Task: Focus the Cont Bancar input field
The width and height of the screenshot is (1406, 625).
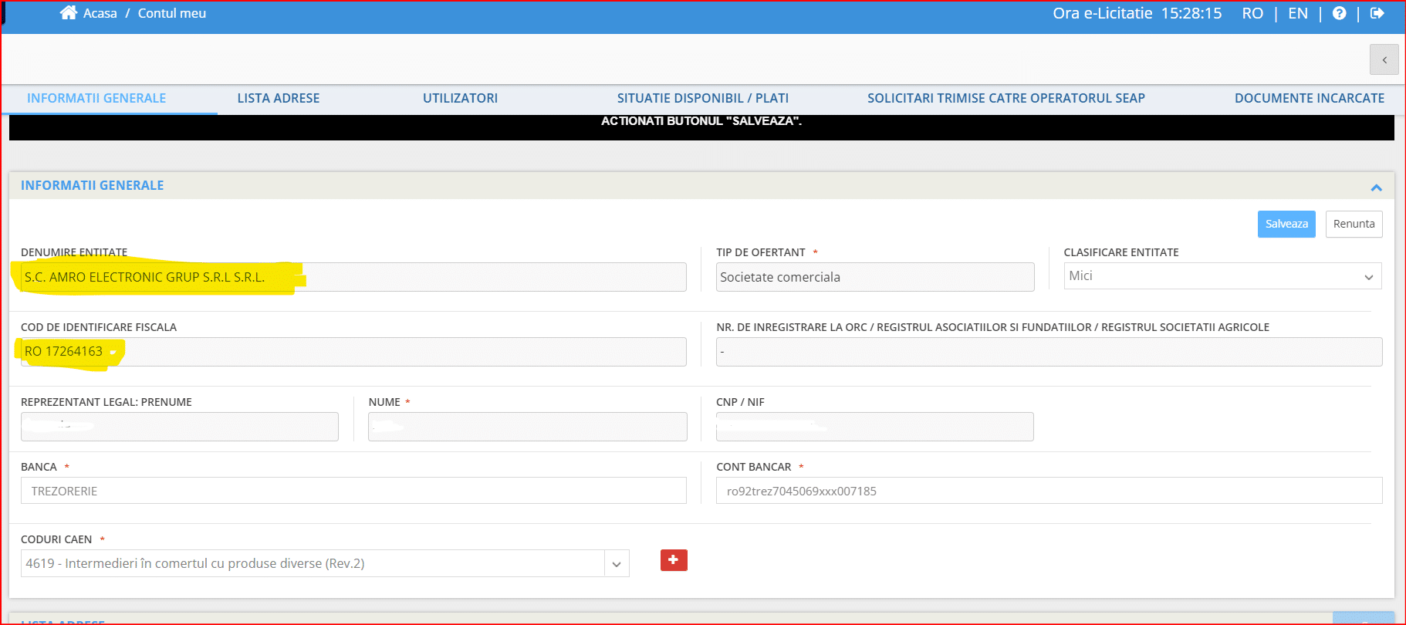Action: (1049, 491)
